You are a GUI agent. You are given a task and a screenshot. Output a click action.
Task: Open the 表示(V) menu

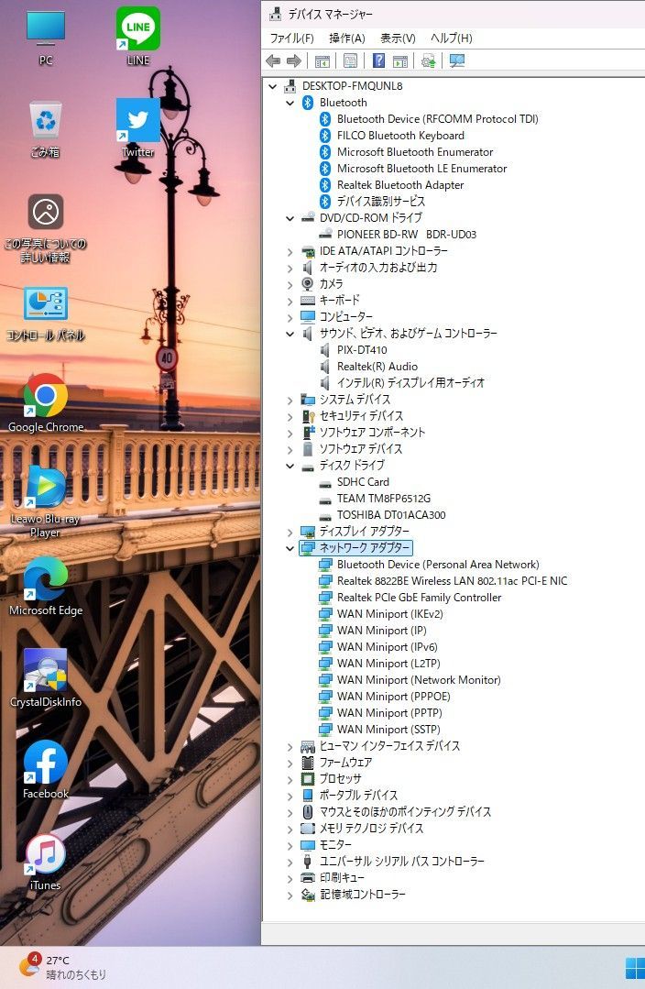[x=398, y=38]
